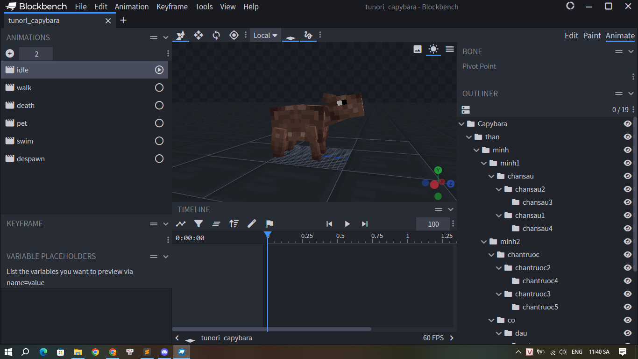
Task: Collapse the minh2 bone group
Action: (x=484, y=242)
